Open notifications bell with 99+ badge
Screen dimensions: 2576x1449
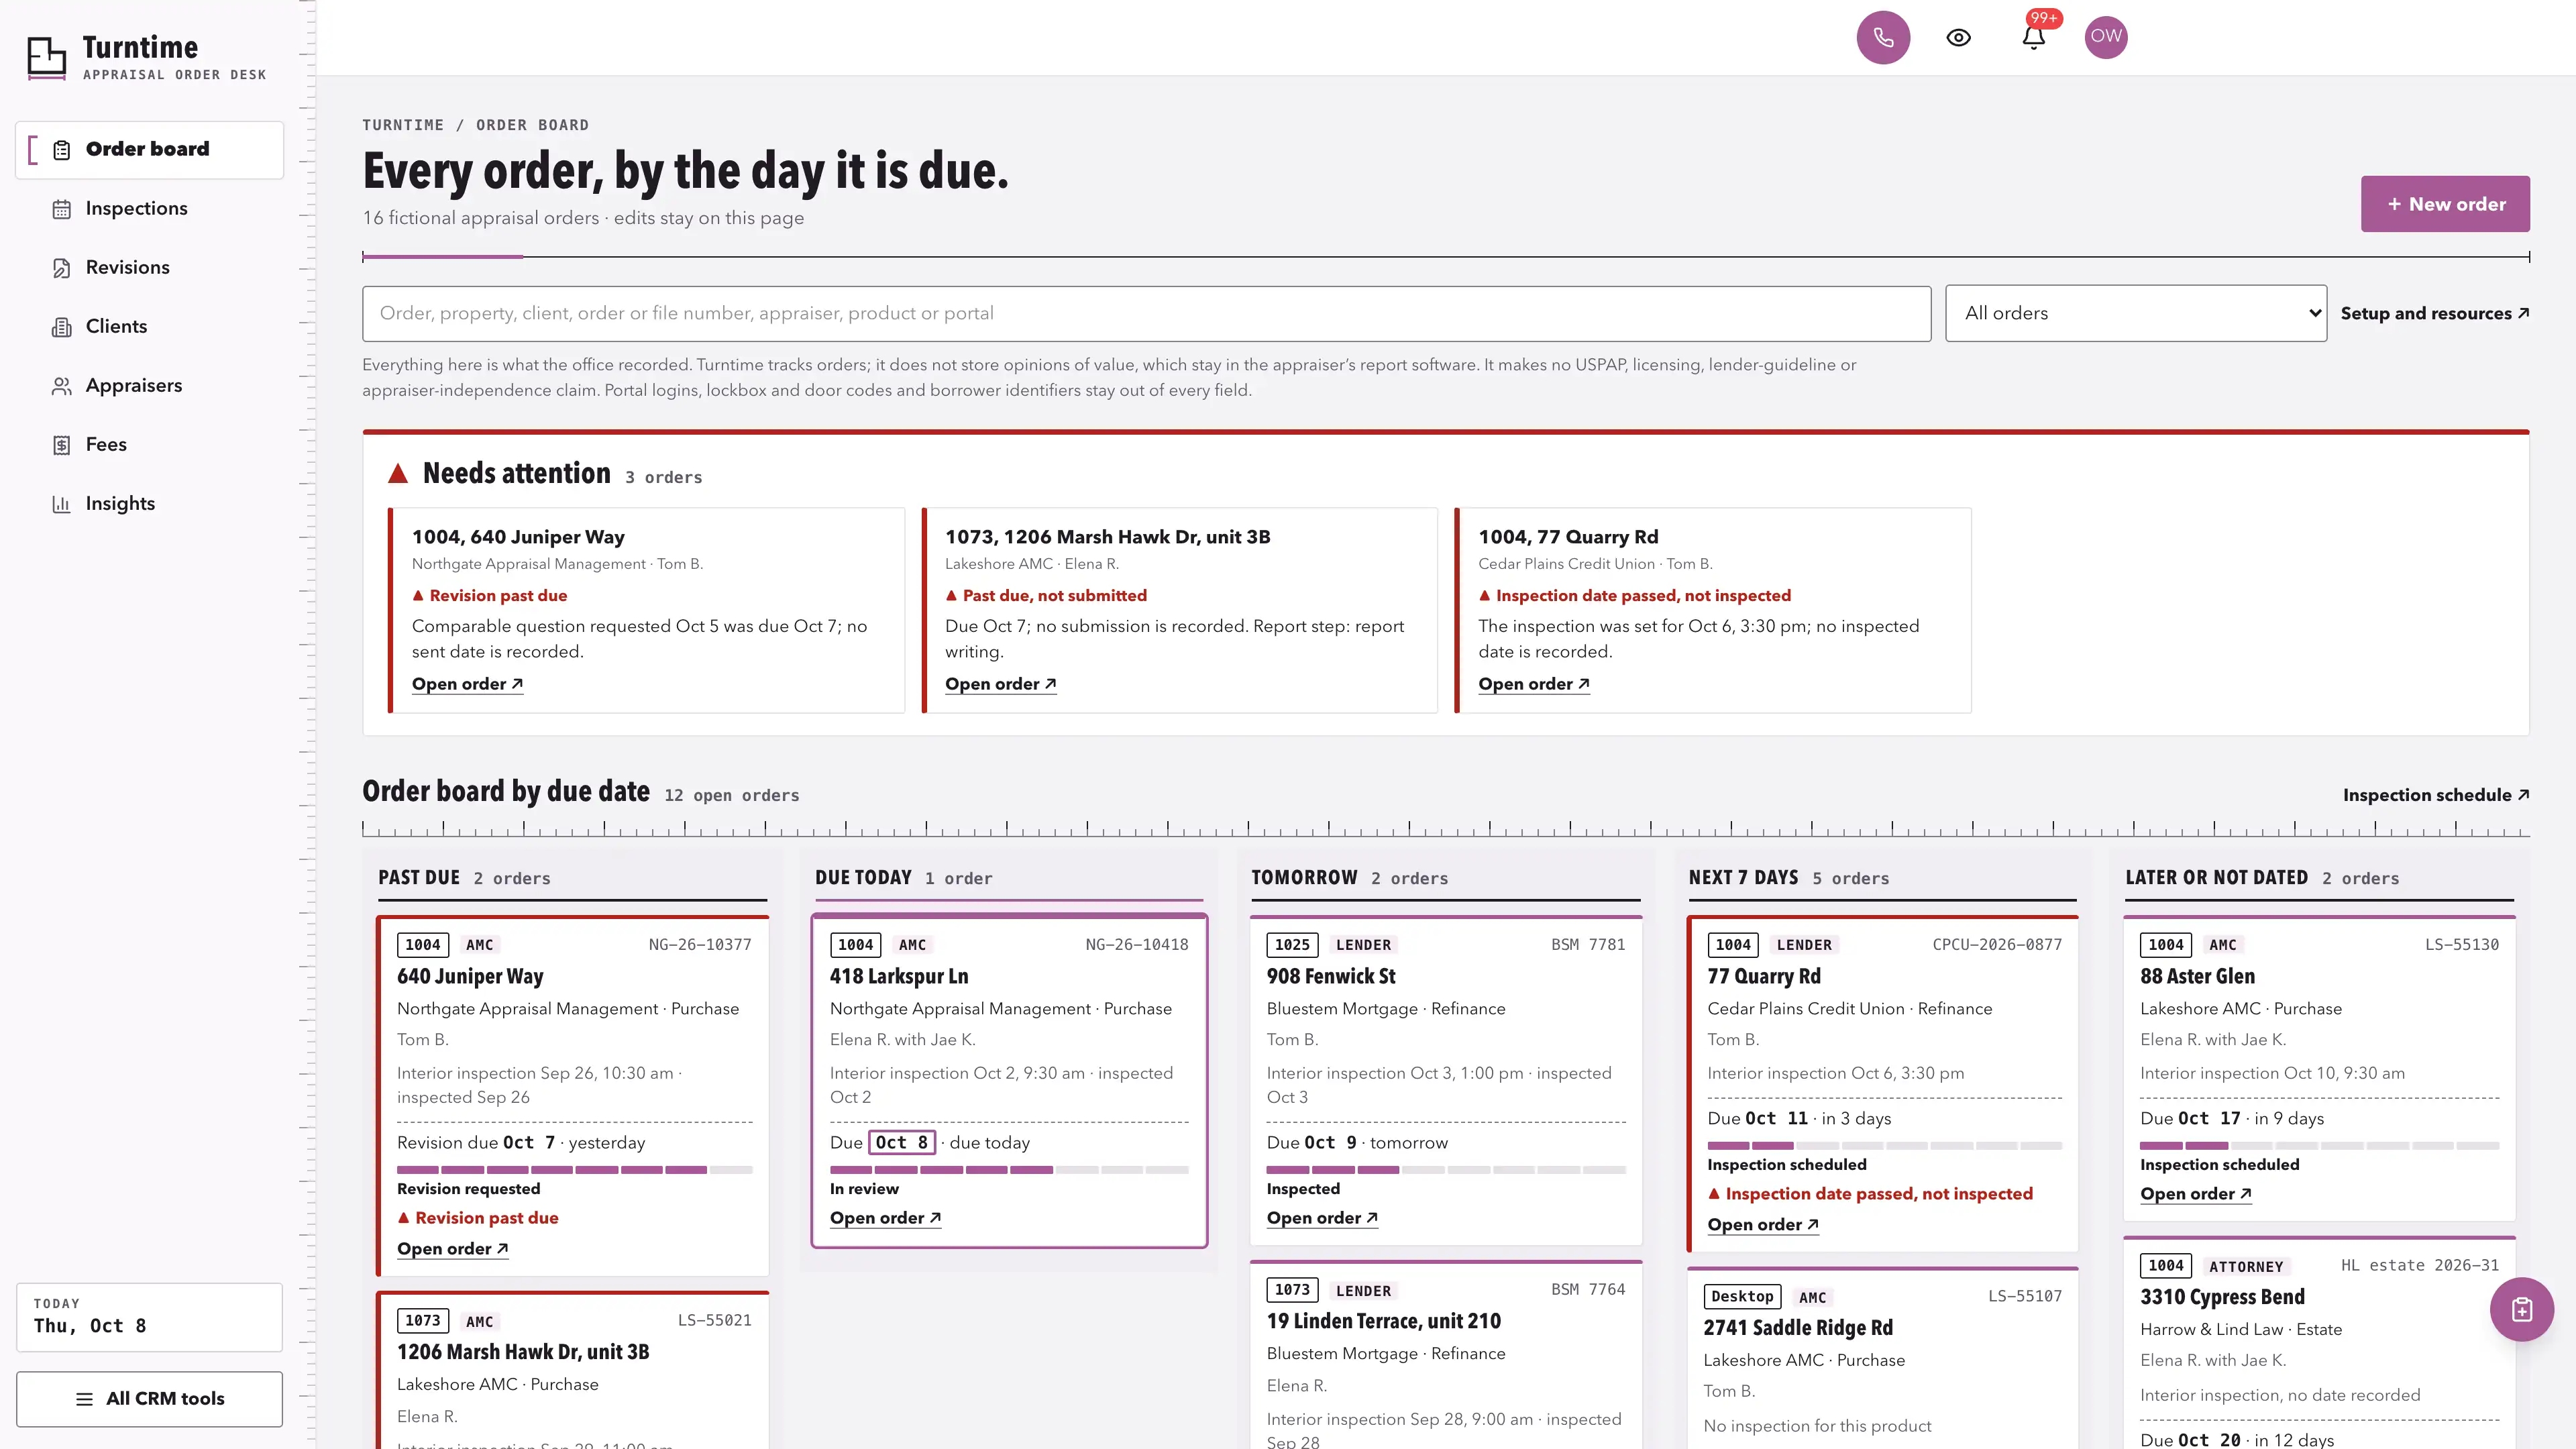2033,37
